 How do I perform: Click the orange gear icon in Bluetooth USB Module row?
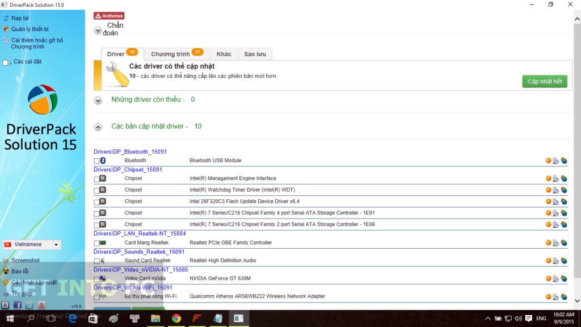pos(549,161)
